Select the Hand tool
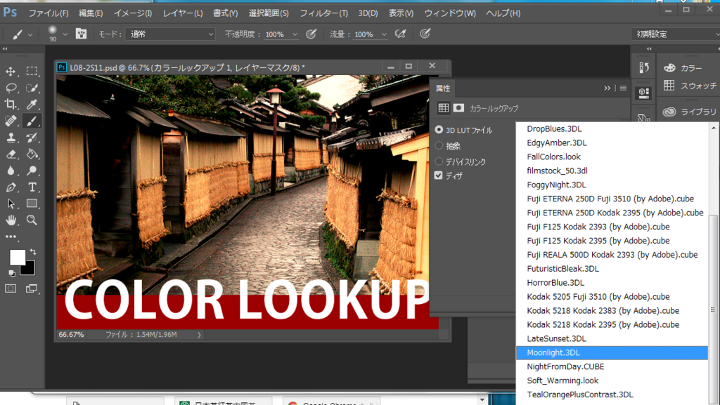 pyautogui.click(x=11, y=220)
